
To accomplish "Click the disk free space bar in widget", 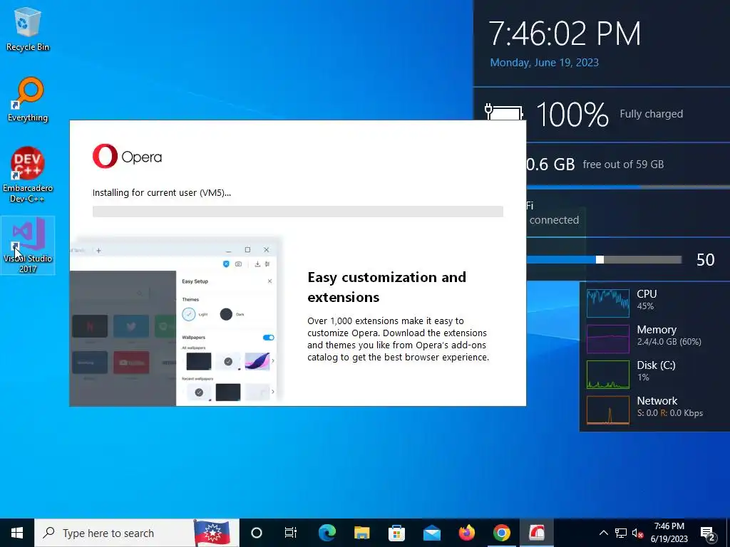I will pos(627,187).
